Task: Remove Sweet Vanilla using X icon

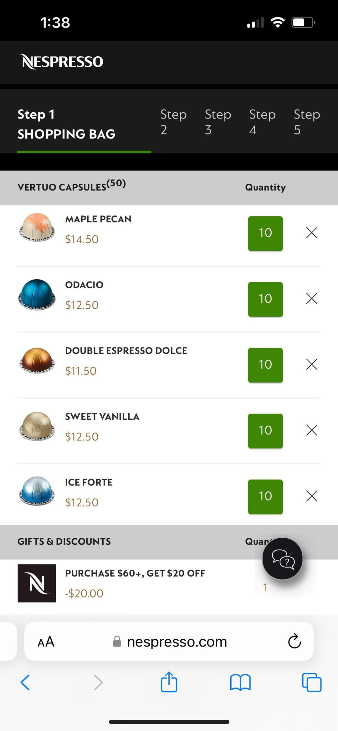Action: 311,430
